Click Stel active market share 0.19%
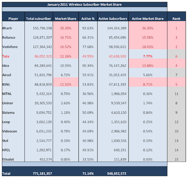 pos(148,141)
